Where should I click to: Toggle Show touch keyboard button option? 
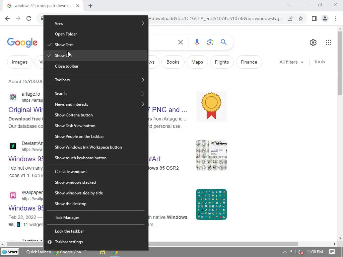(95, 158)
